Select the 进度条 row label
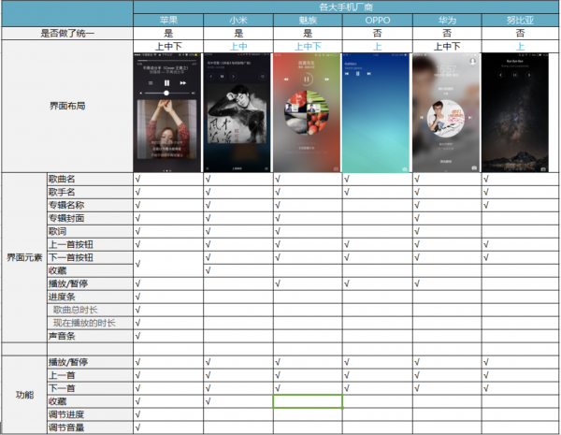 coord(90,297)
